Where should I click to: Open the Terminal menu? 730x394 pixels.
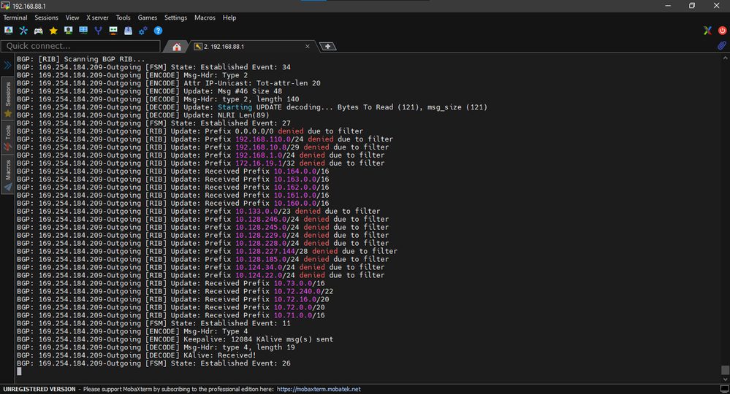(15, 18)
